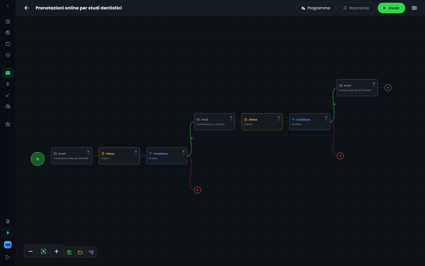This screenshot has width=425, height=266.
Task: Open the network nodes icon in sidebar
Action: pyautogui.click(x=8, y=124)
